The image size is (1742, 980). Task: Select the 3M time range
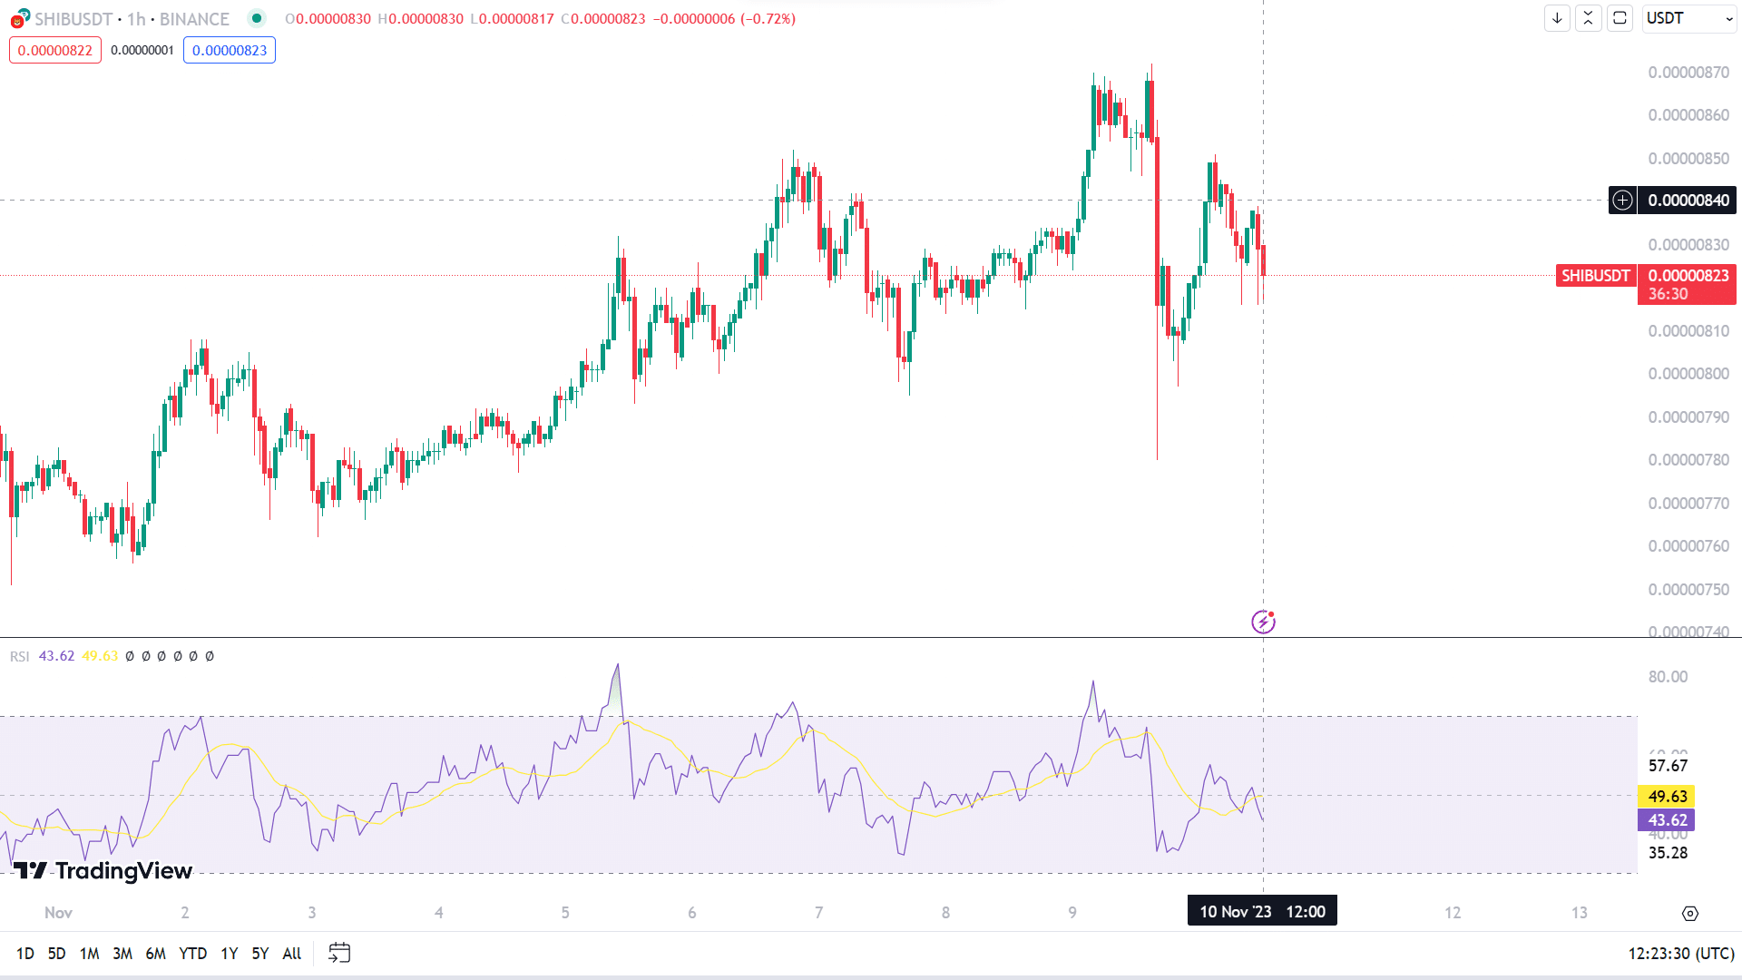pyautogui.click(x=122, y=954)
